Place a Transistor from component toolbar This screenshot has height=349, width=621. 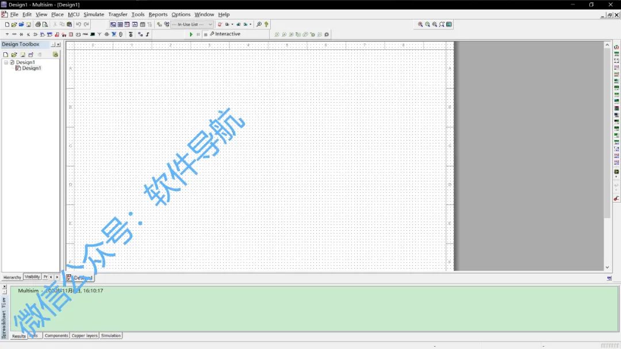click(29, 34)
